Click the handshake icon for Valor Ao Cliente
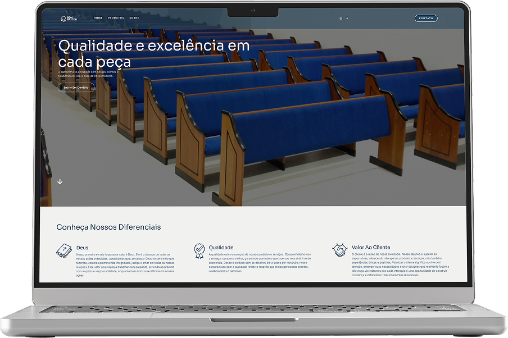The width and height of the screenshot is (508, 338). (339, 250)
